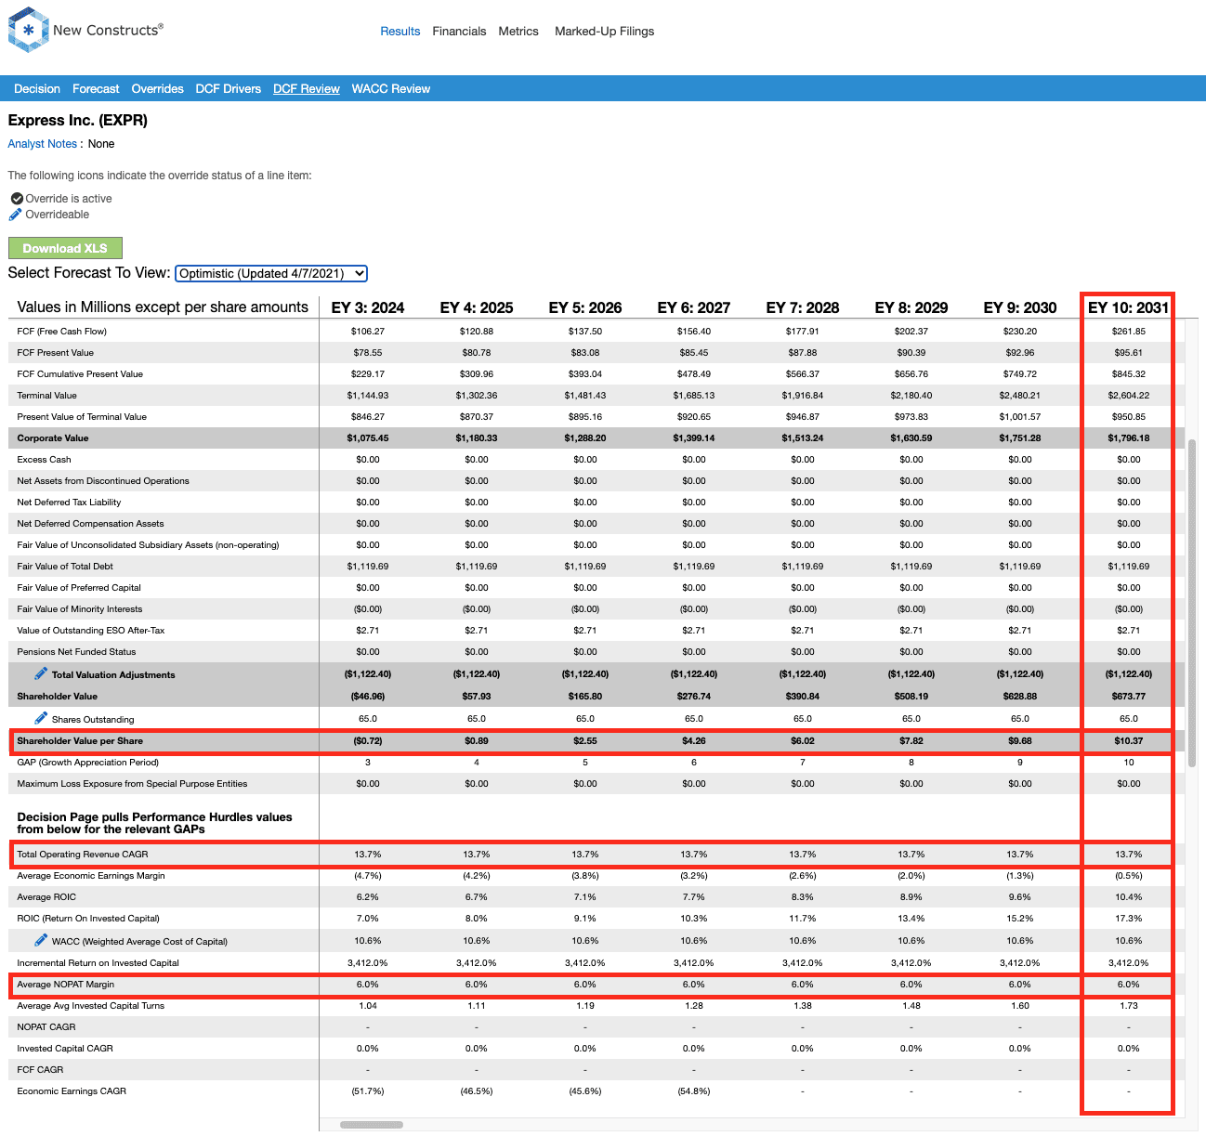Screen dimensions: 1206x1136
Task: Click FCF Cumulative Present Value label
Action: 80,374
